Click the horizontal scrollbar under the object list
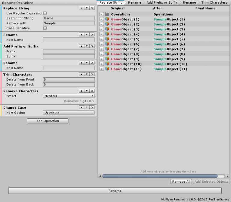Screen dimensions: 231x202 coord(160,176)
